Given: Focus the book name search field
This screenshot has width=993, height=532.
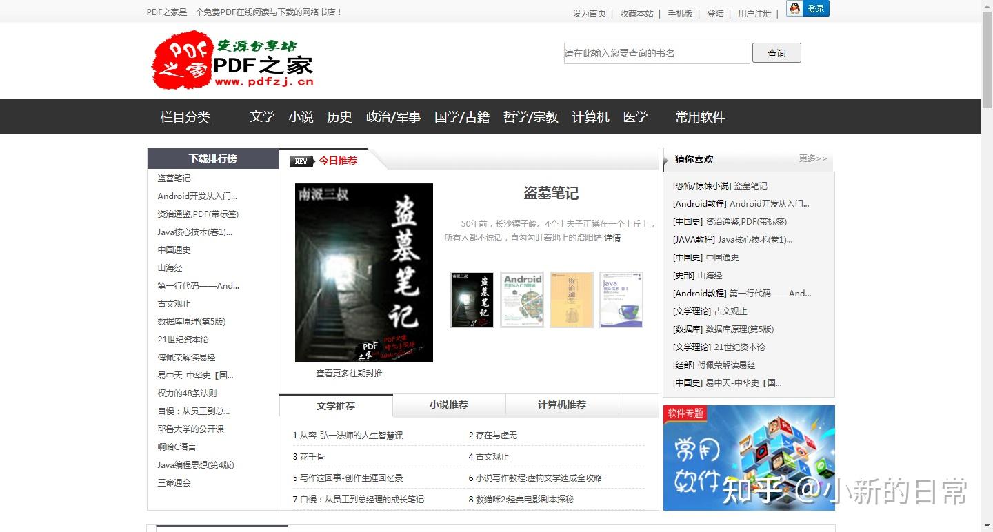Looking at the screenshot, I should point(656,53).
